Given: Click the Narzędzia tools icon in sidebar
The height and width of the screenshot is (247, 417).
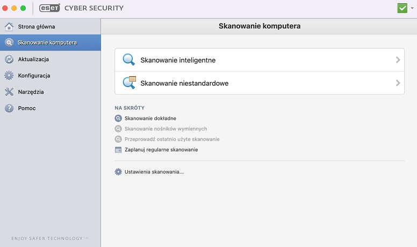Looking at the screenshot, I should click(9, 92).
